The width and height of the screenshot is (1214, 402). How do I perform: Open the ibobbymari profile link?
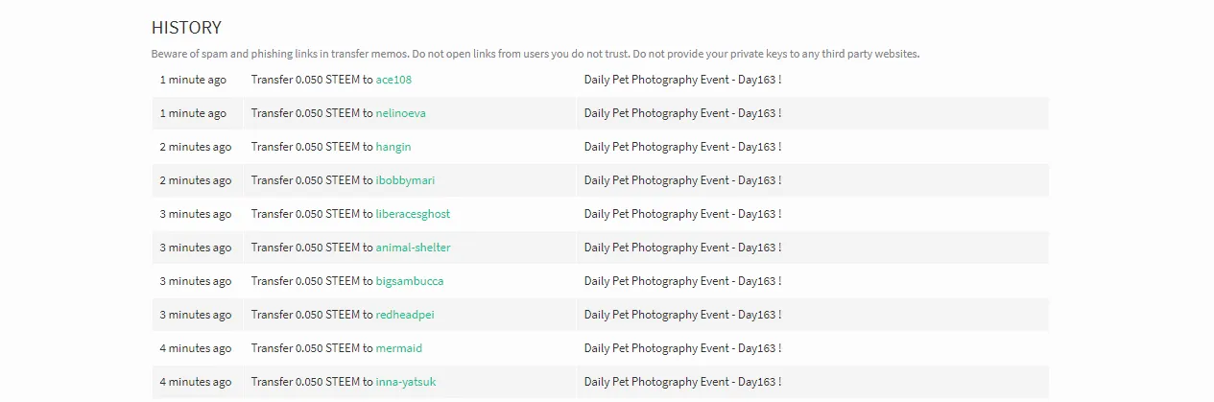[405, 180]
